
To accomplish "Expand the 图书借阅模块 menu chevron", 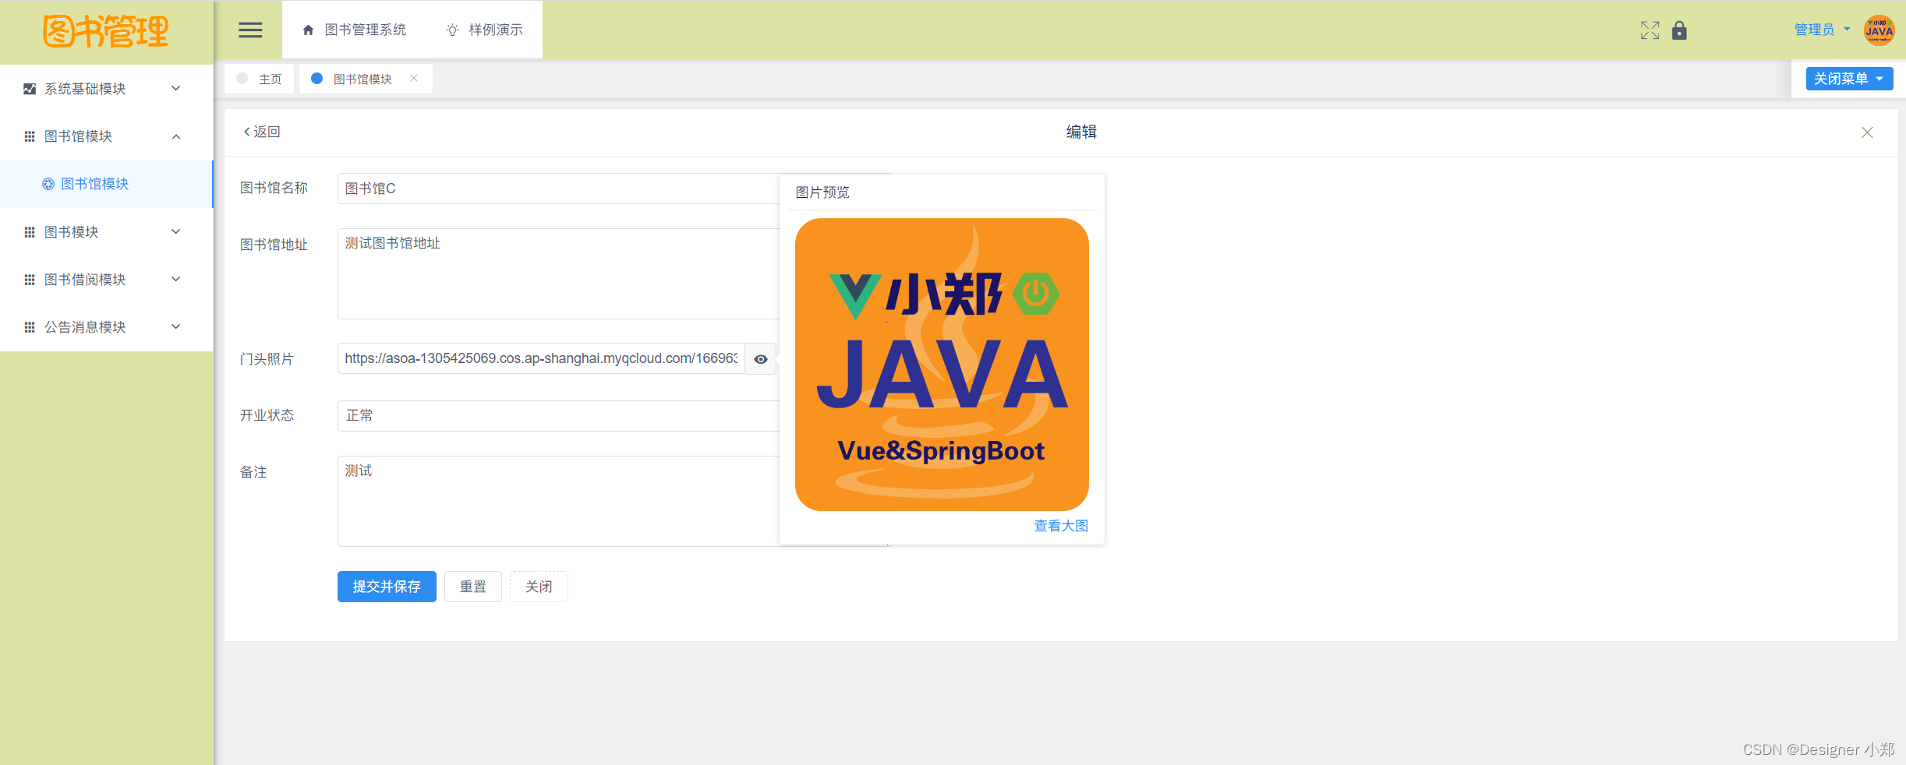I will coord(176,279).
